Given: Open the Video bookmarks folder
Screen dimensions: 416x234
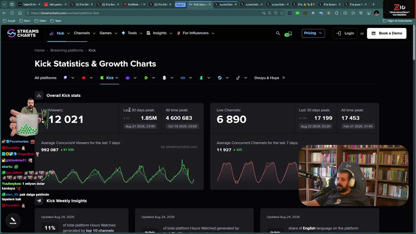Looking at the screenshot, I should (x=40, y=21).
